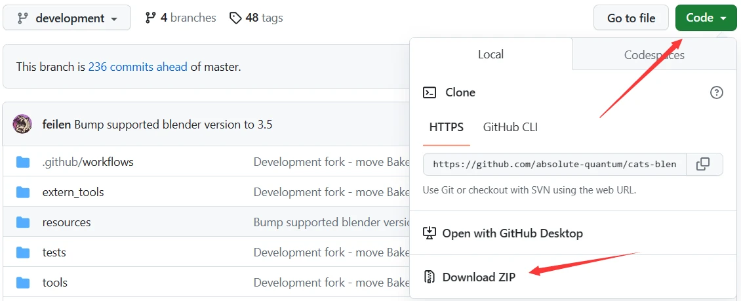Click the branches icon
The width and height of the screenshot is (741, 301).
pyautogui.click(x=151, y=18)
